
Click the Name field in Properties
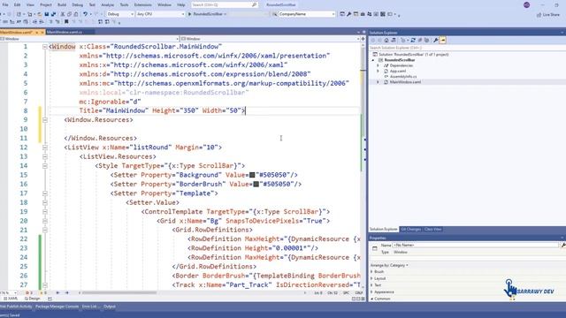475,246
